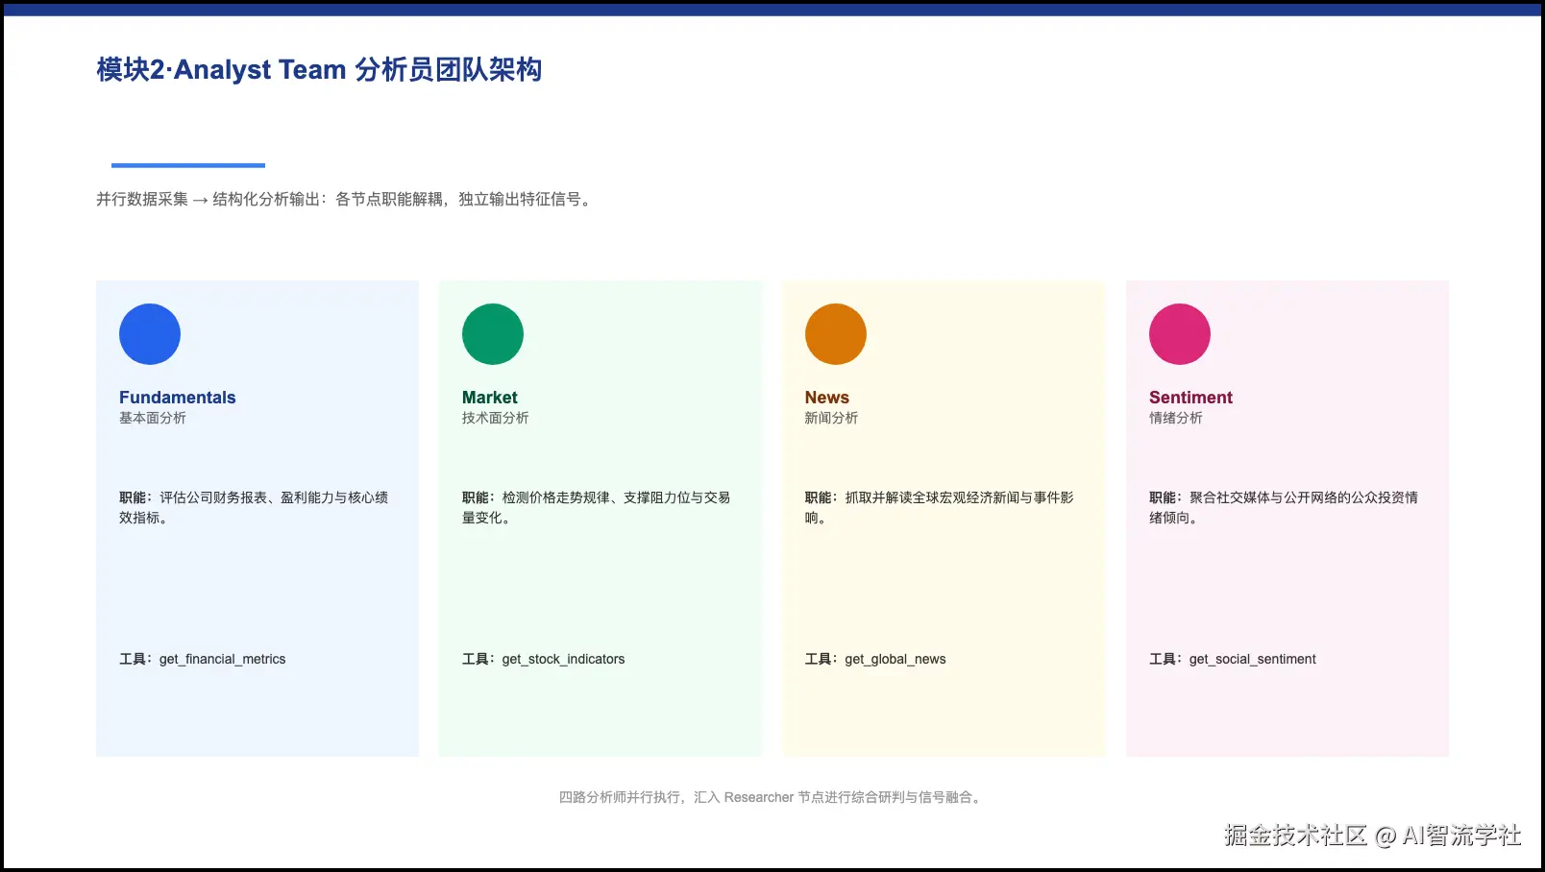
Task: Click the slide title 模块2·Analyst Team 分析员团队架构
Action: click(x=319, y=69)
